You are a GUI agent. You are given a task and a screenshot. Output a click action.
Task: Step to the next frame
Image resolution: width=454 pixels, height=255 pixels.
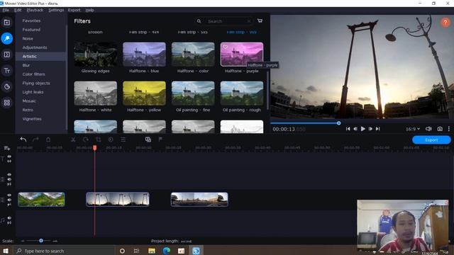pos(370,129)
